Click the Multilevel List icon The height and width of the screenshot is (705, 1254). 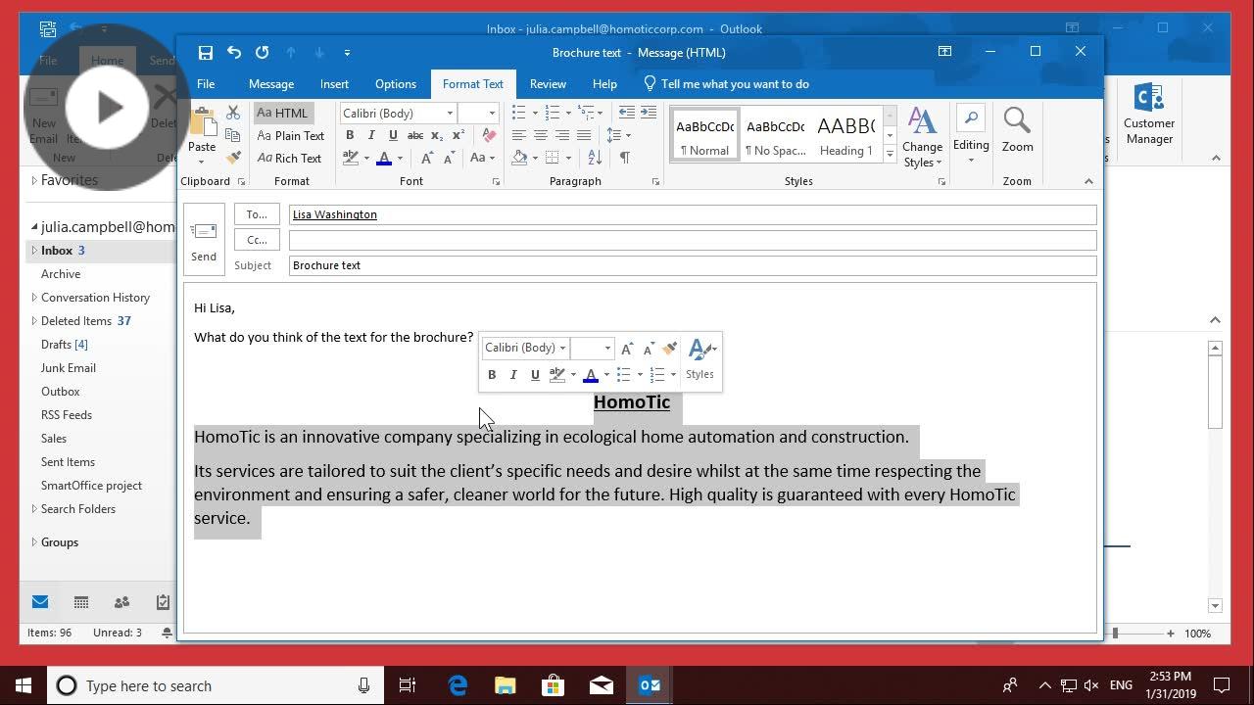tap(585, 113)
